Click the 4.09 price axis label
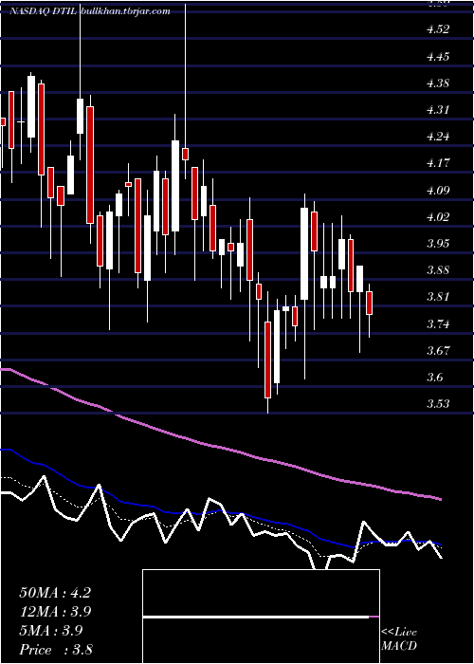The height and width of the screenshot is (664, 474). (x=438, y=191)
